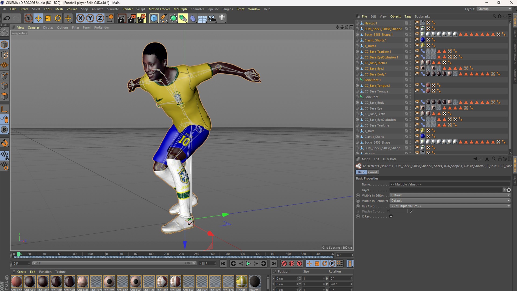Add a Camera object
This screenshot has width=517, height=291.
(x=212, y=18)
